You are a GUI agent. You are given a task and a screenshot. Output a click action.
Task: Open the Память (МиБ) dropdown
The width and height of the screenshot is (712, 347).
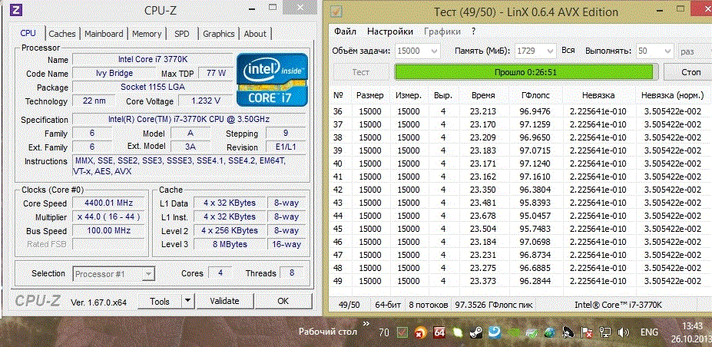click(x=549, y=51)
